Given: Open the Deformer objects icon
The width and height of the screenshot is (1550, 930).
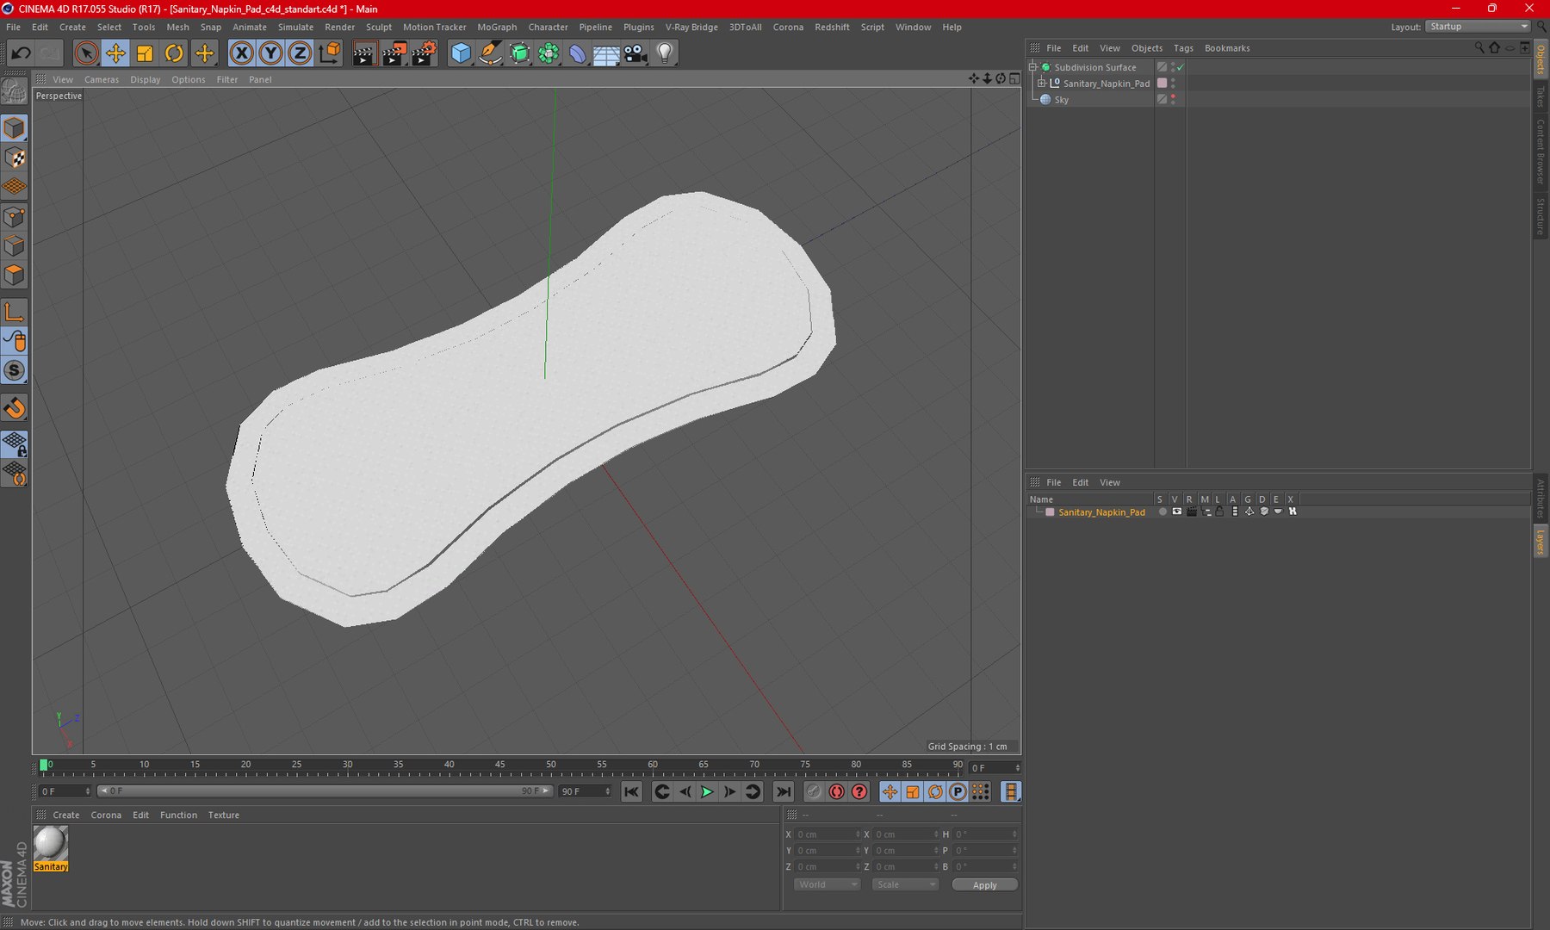Looking at the screenshot, I should (577, 53).
